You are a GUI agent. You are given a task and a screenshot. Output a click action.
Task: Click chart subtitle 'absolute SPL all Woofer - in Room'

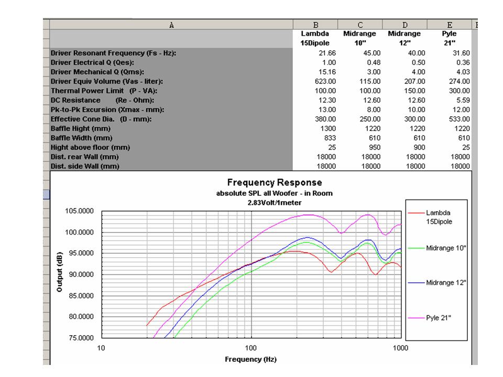(x=275, y=193)
